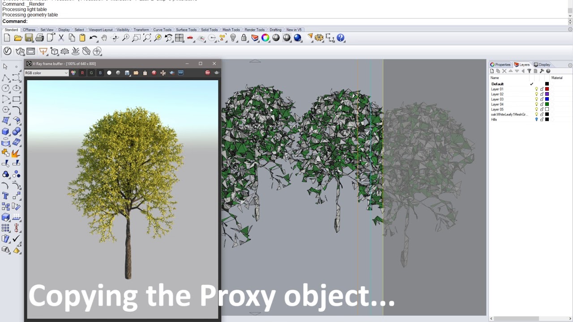Change Layer 04 green color swatch
Screen dimensions: 573x322
point(547,104)
